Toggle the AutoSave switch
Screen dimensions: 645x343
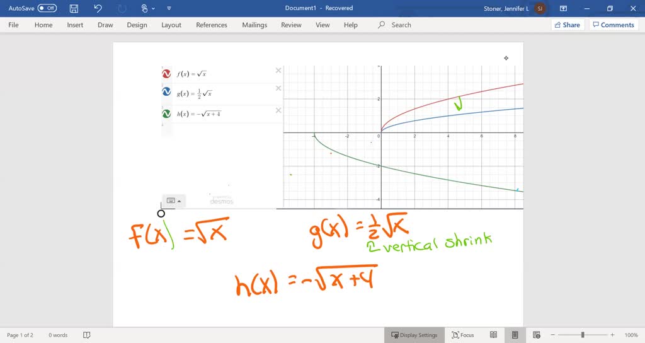(47, 8)
